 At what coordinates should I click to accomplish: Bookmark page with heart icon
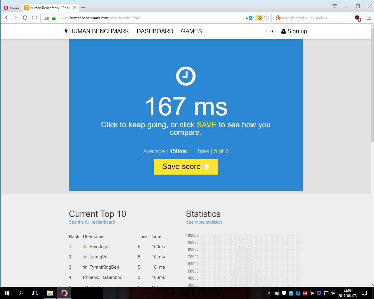266,18
